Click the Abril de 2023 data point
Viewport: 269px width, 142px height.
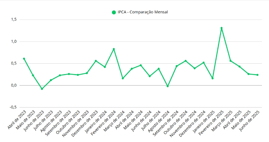tap(24, 59)
